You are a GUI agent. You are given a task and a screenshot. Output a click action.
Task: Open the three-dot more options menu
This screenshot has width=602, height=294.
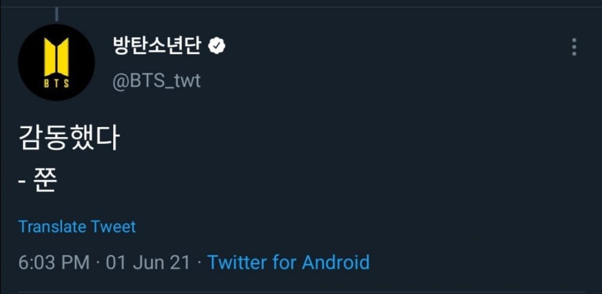click(x=574, y=47)
